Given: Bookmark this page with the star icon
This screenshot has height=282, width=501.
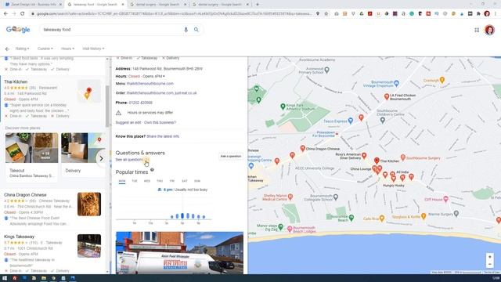Looking at the screenshot, I should click(326, 14).
